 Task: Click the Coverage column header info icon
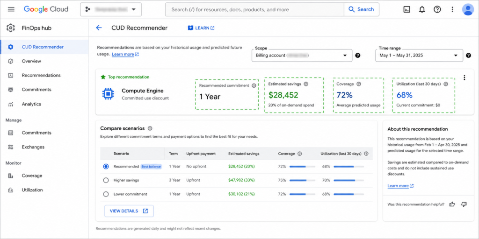(x=300, y=154)
